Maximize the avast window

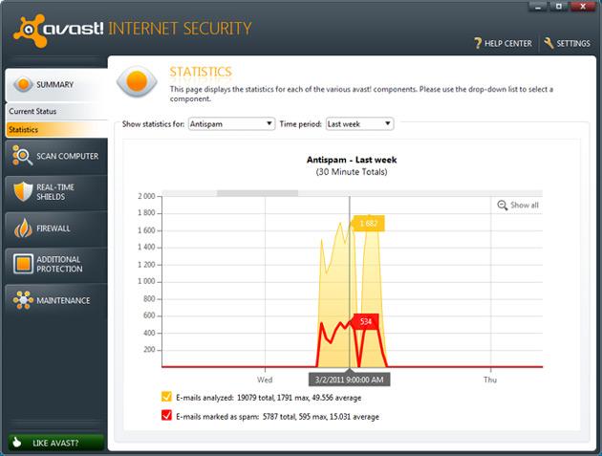(559, 7)
